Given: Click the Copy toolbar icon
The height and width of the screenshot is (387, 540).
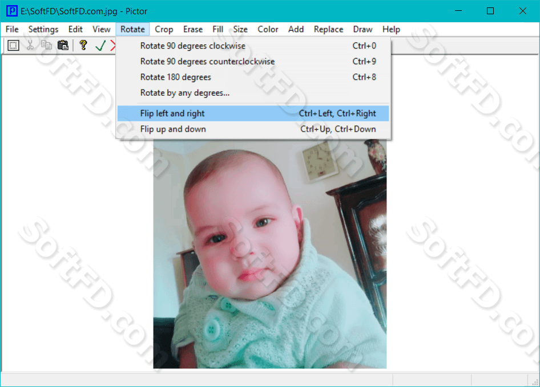Looking at the screenshot, I should (46, 46).
